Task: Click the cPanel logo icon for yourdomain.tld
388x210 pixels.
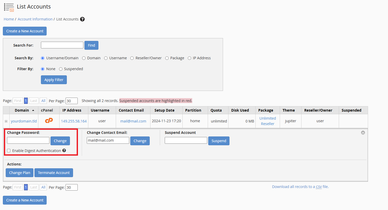Action: pos(49,121)
